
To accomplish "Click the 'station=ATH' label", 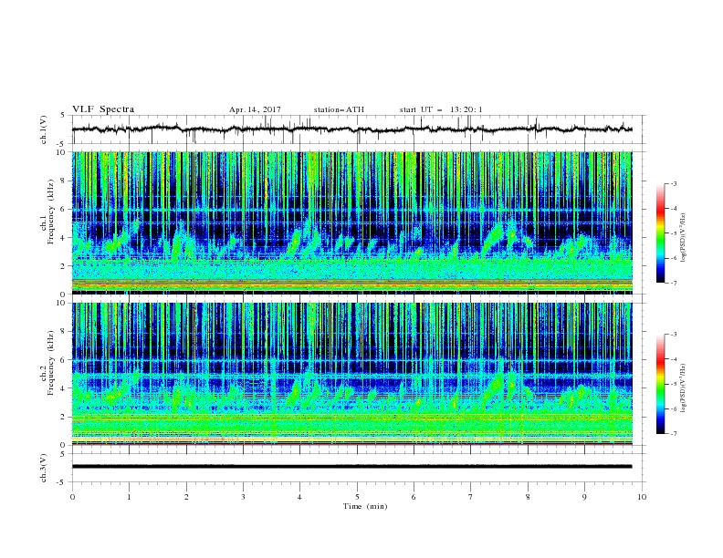I will click(339, 109).
